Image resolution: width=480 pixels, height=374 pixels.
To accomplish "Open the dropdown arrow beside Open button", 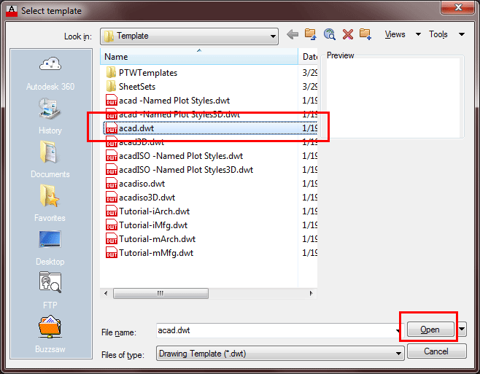I will pyautogui.click(x=462, y=330).
